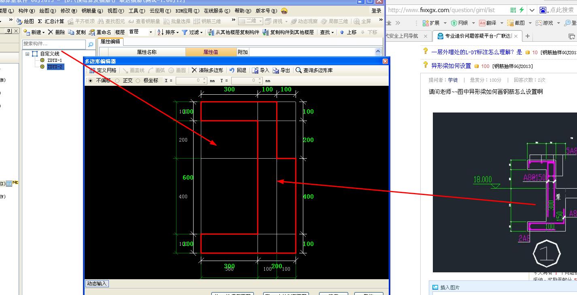Open 查找图元 find element tool

(111, 21)
